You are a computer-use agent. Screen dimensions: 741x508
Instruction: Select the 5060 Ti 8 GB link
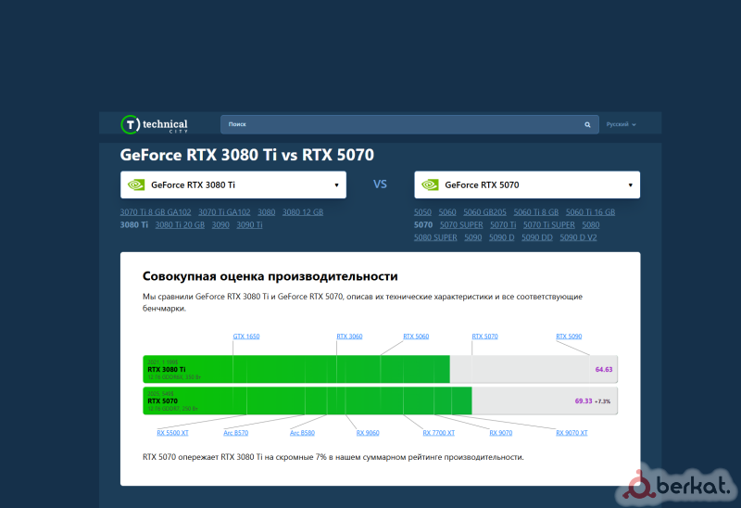[x=536, y=212]
